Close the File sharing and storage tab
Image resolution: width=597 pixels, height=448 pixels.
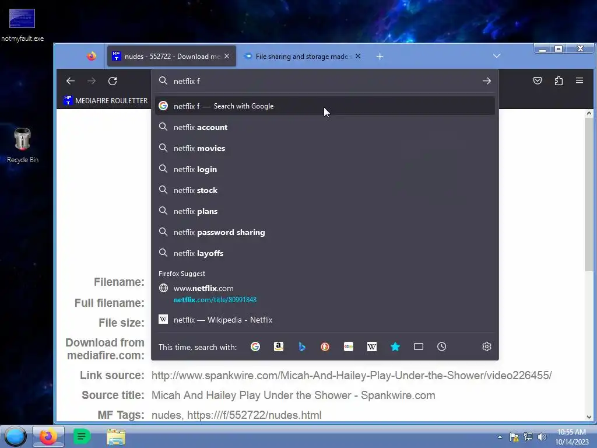358,56
